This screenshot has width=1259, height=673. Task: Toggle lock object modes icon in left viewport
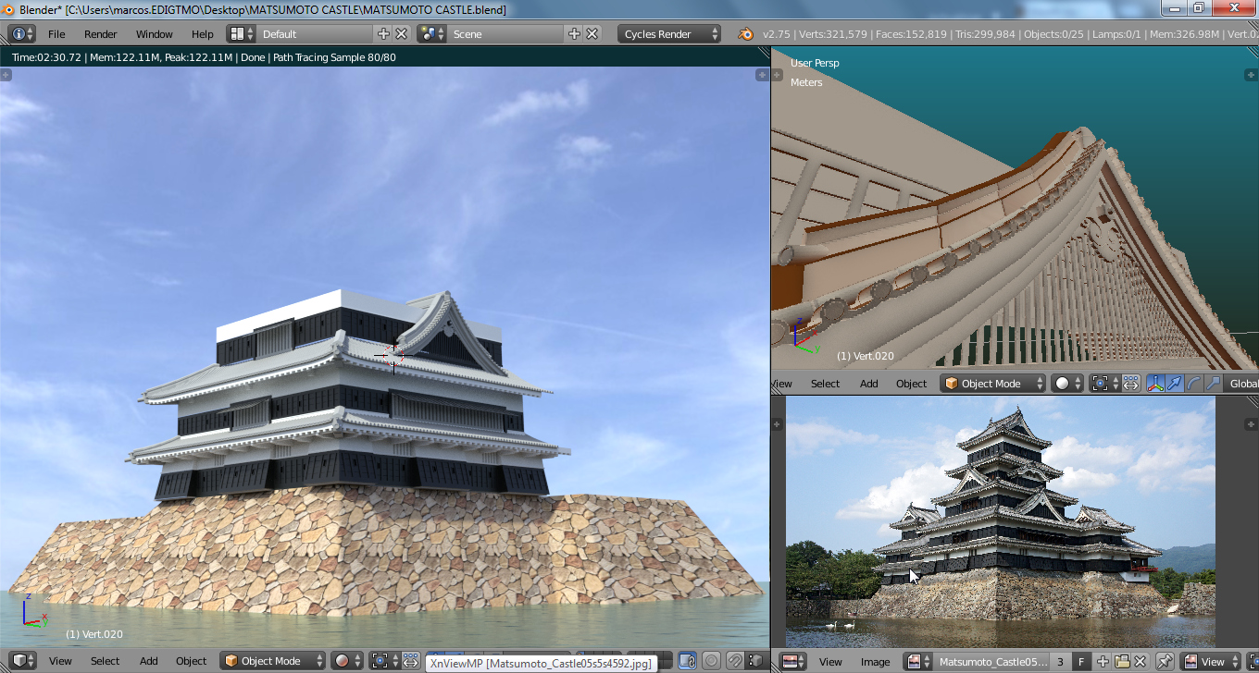(687, 661)
